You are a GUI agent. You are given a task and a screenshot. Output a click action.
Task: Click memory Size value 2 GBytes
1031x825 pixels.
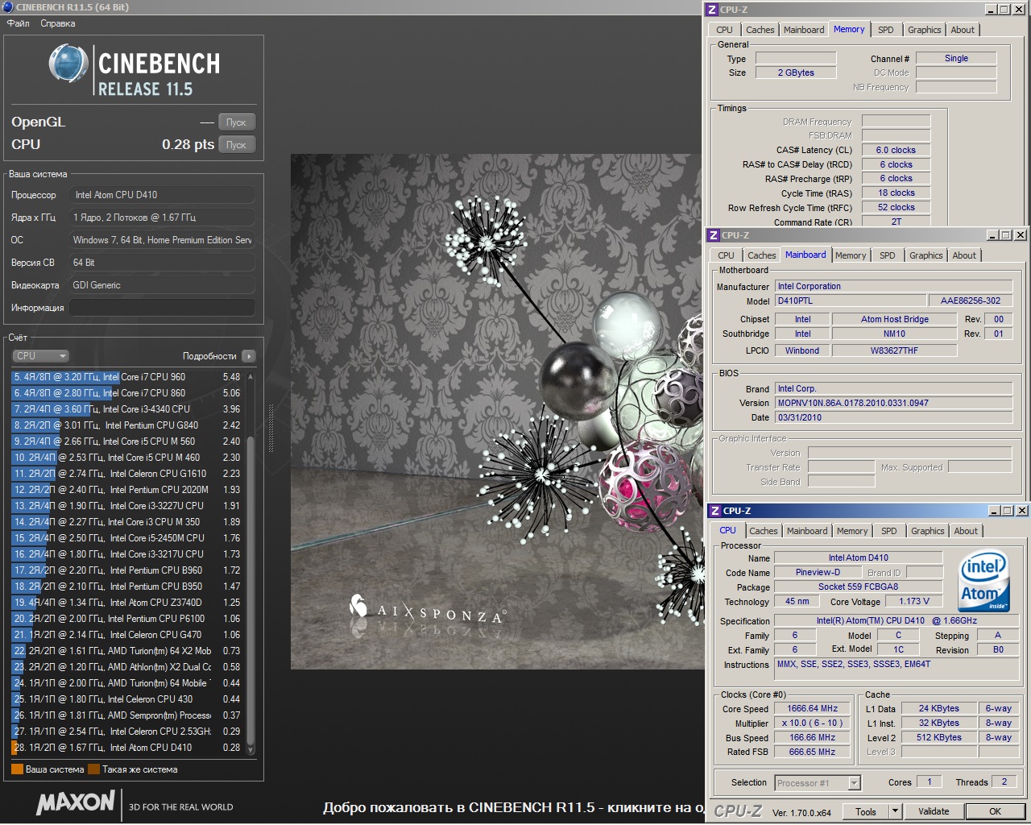point(796,73)
